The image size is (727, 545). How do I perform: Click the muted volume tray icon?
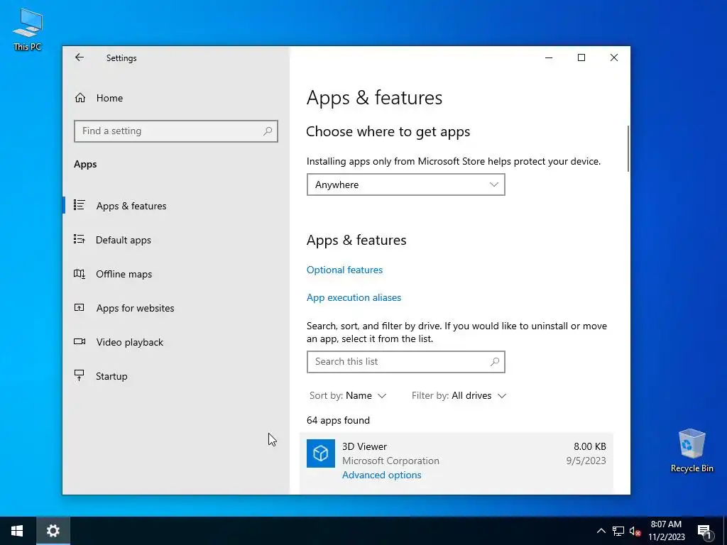(635, 531)
